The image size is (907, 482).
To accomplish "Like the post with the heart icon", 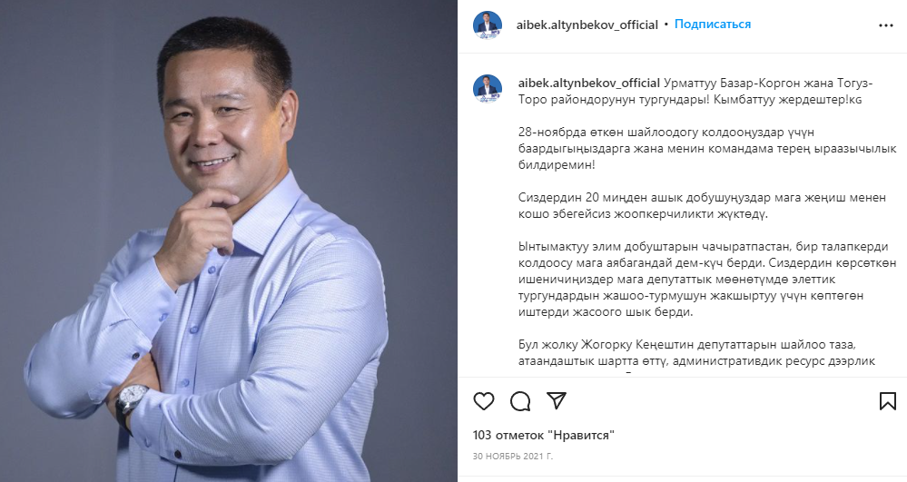I will (x=484, y=401).
